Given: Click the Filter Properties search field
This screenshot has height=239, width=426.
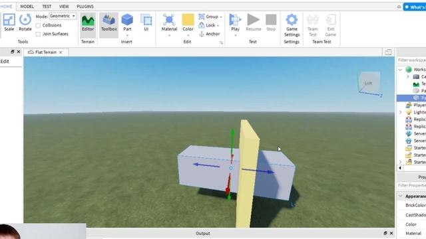Looking at the screenshot, I should (411, 185).
